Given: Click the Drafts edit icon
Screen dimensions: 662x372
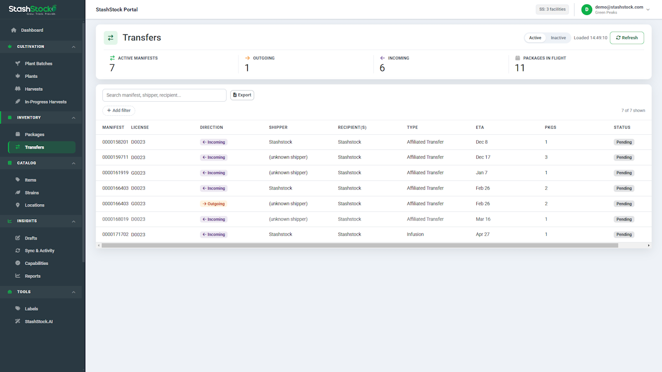Looking at the screenshot, I should (18, 238).
